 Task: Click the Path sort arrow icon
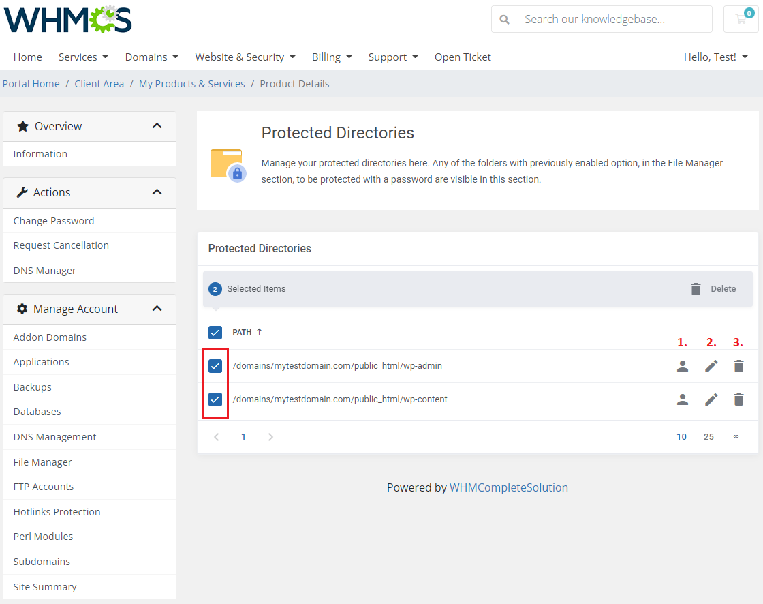pyautogui.click(x=260, y=332)
